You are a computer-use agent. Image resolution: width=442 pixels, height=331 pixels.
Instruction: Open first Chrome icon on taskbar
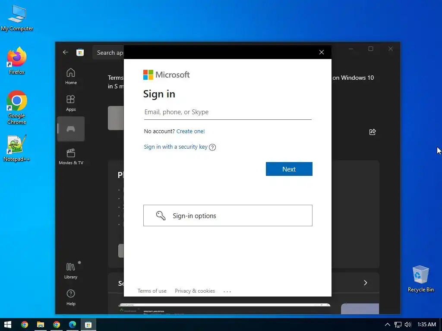(x=25, y=325)
